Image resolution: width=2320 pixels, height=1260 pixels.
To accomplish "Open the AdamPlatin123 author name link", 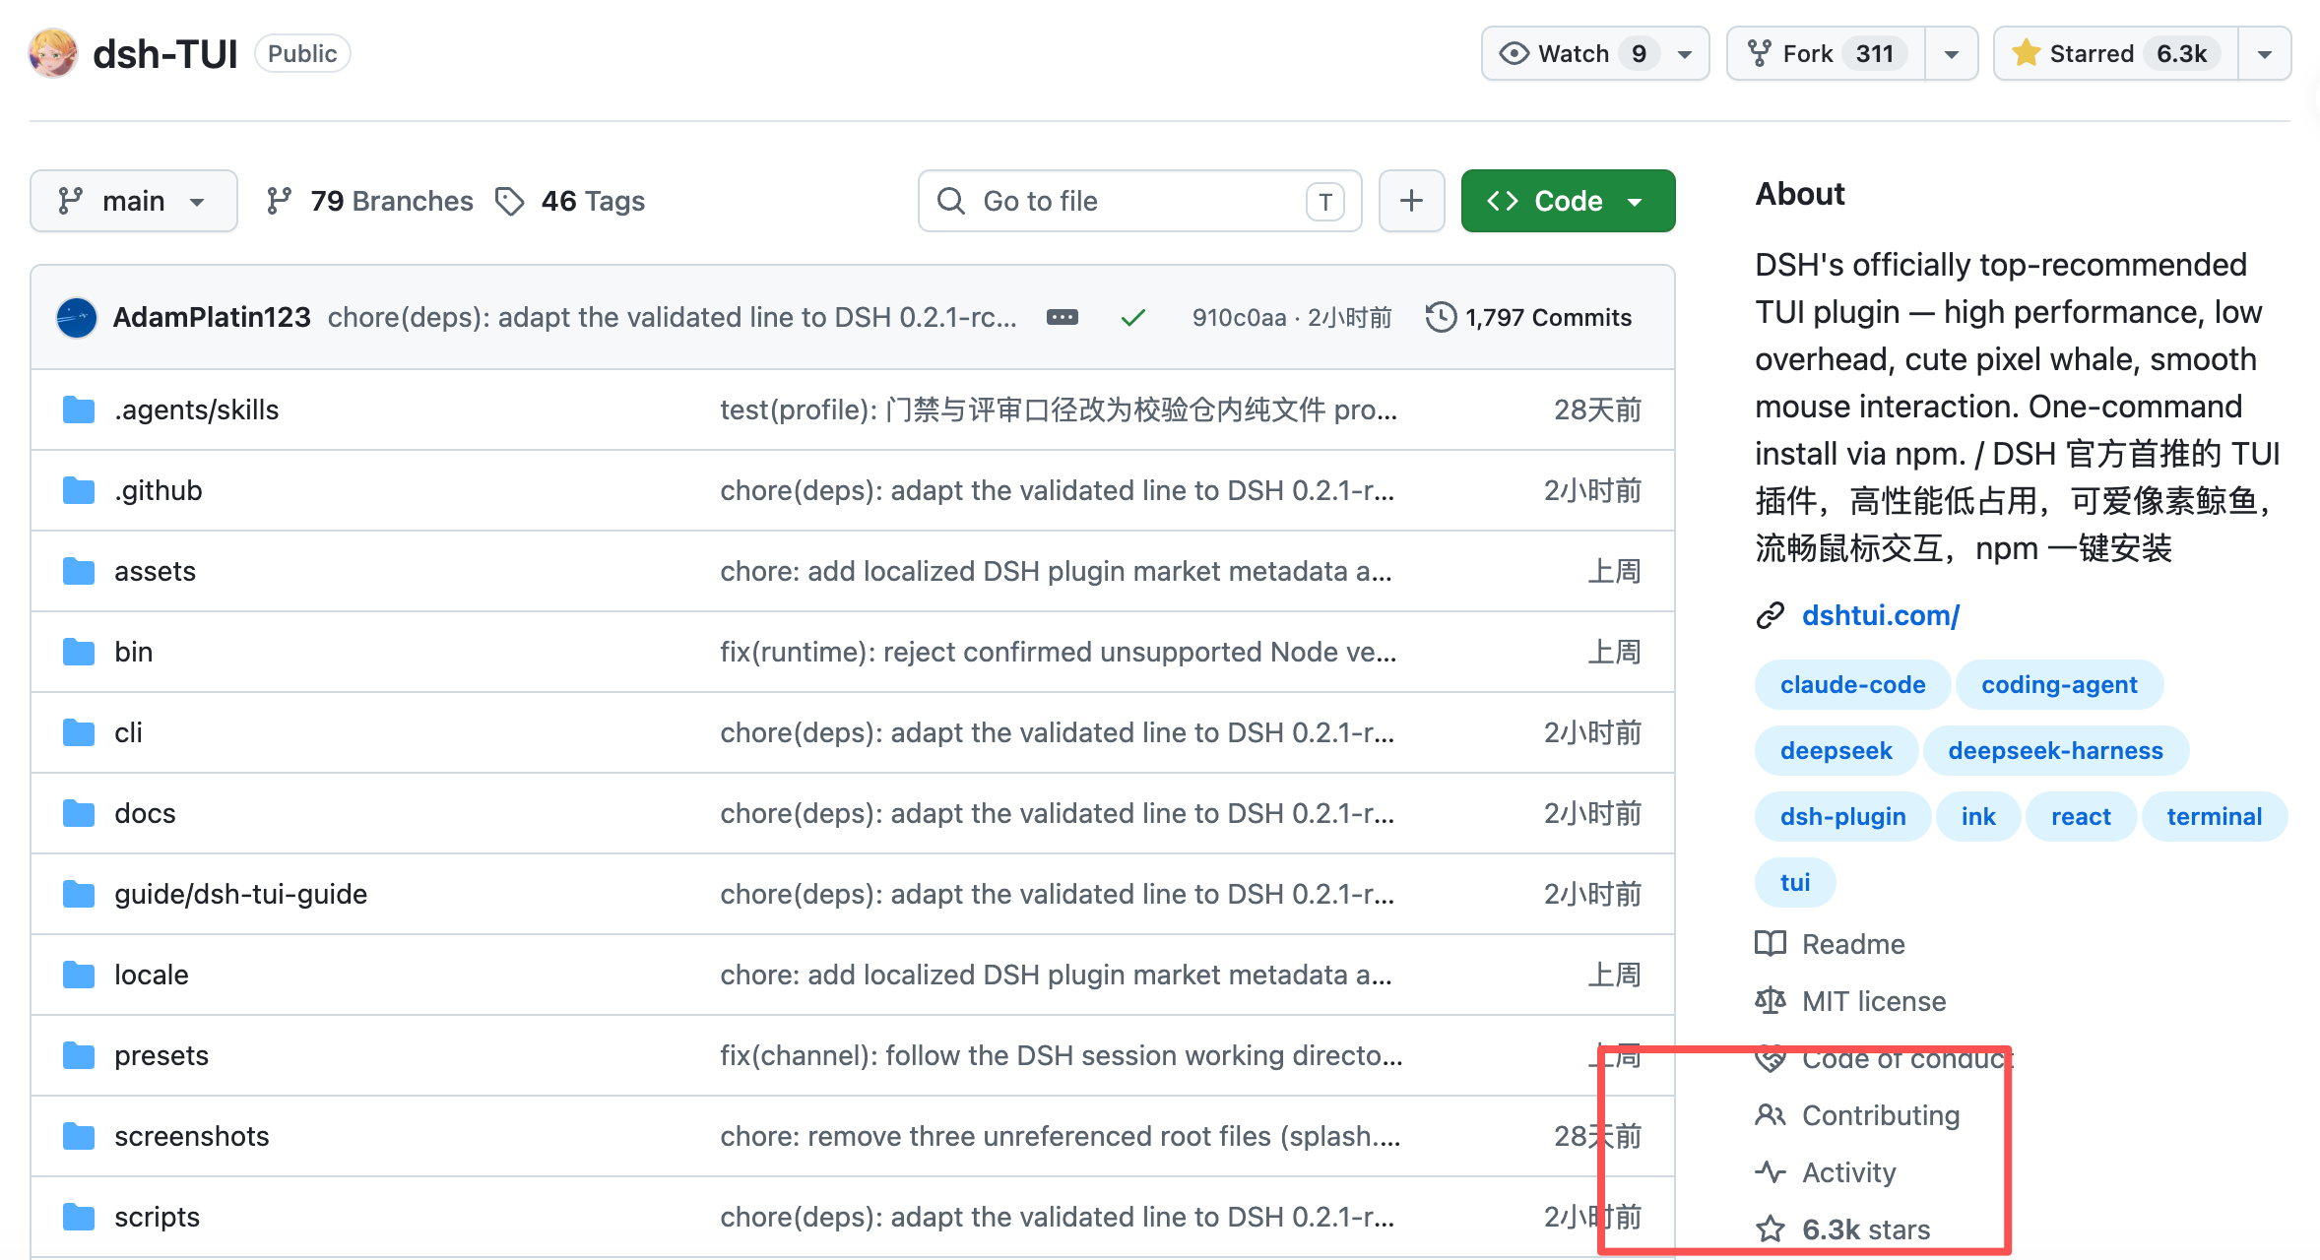I will coord(212,317).
